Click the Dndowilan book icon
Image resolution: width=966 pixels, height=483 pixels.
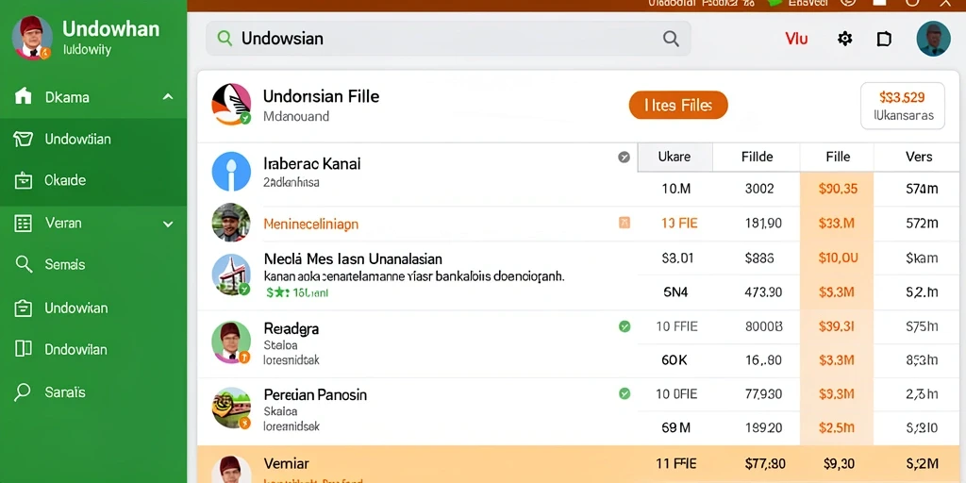pos(23,349)
